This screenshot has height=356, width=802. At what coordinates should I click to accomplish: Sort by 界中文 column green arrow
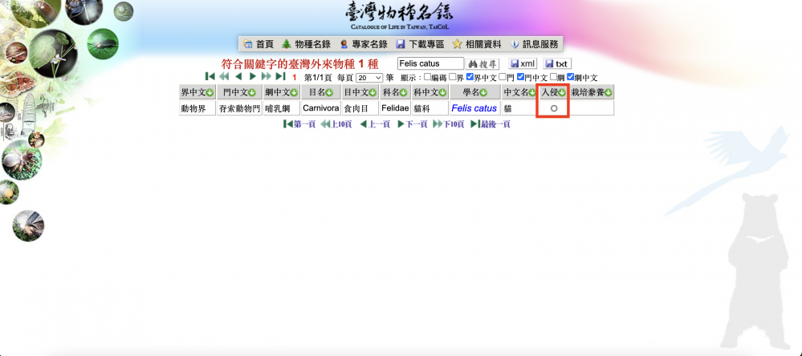[x=210, y=93]
